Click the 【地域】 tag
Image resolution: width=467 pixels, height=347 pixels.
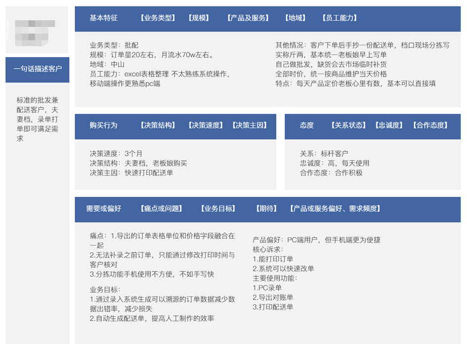(295, 18)
